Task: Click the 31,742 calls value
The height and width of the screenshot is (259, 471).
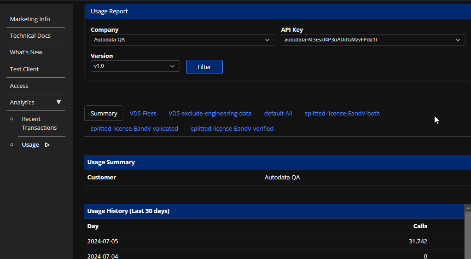Action: 418,242
